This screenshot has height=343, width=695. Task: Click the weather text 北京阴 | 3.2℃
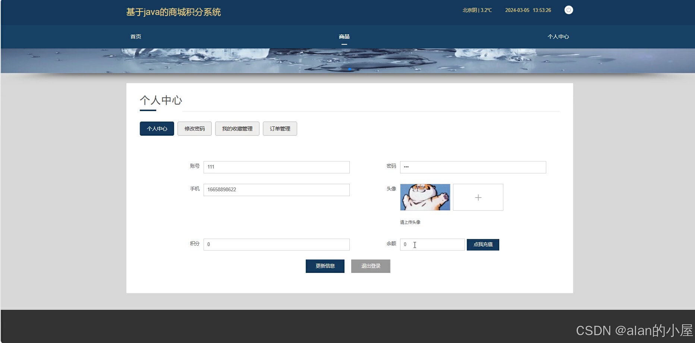pos(477,10)
